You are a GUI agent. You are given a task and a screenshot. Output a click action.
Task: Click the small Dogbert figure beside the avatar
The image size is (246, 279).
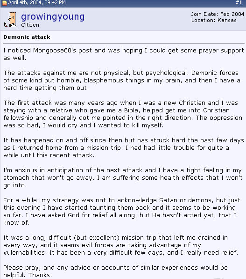(5, 25)
